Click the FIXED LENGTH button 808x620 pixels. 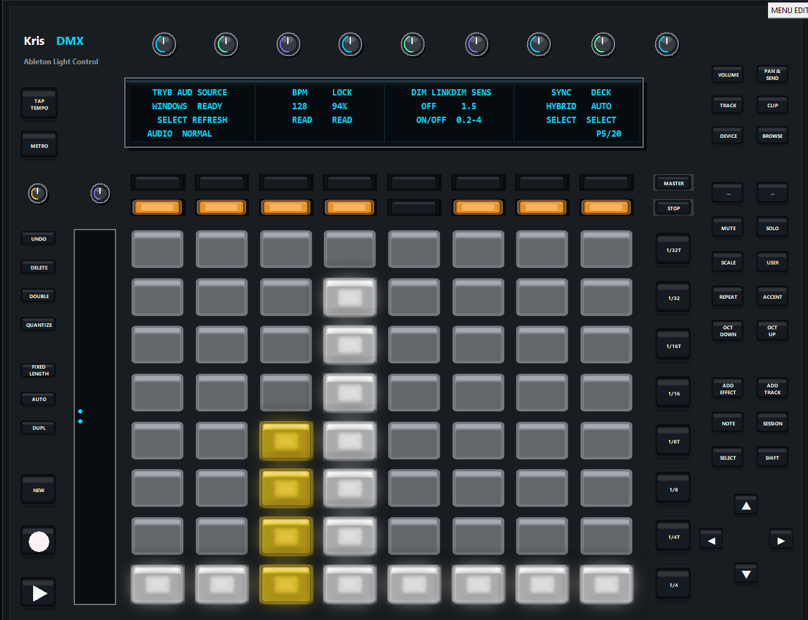(x=39, y=371)
